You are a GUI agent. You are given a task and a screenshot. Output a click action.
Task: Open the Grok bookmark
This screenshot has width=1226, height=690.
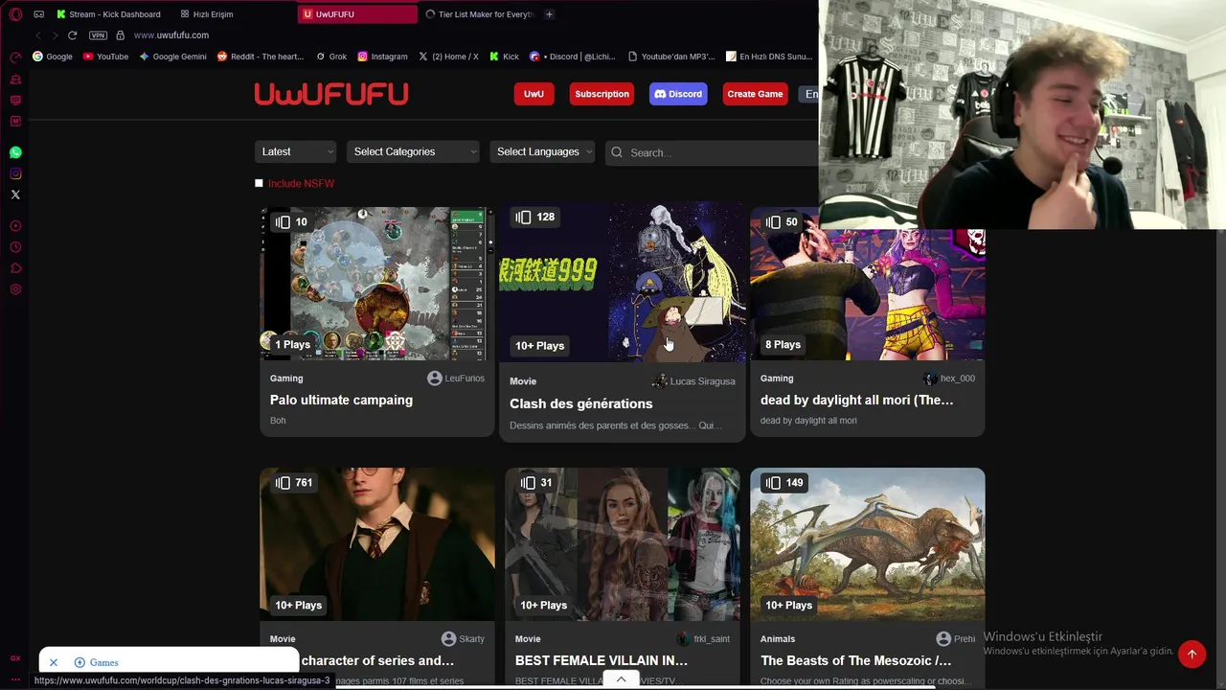pos(331,57)
